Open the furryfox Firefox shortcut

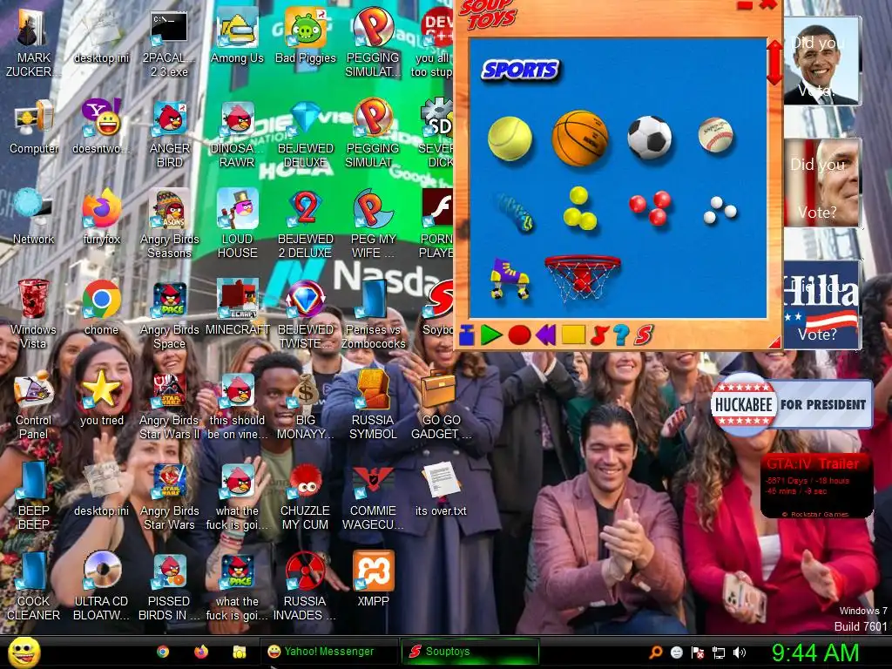[x=102, y=217]
